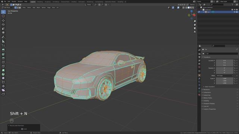Open the World properties tab icon
The image size is (239, 134).
(x=199, y=67)
